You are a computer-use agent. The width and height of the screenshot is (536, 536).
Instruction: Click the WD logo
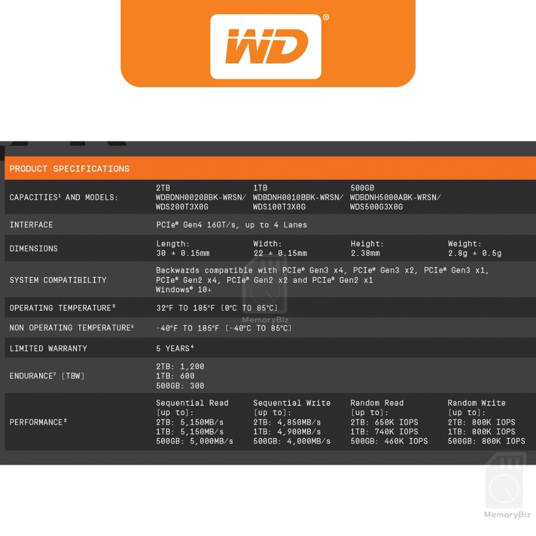click(x=266, y=47)
